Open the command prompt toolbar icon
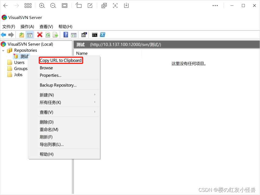 95,35
